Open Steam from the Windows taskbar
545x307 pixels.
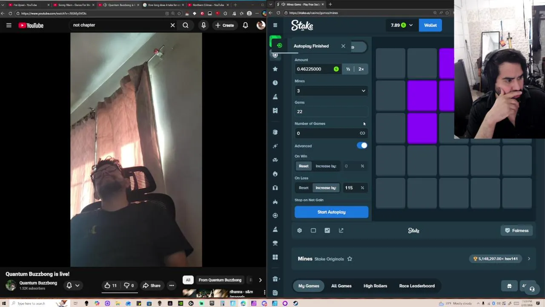click(x=295, y=303)
